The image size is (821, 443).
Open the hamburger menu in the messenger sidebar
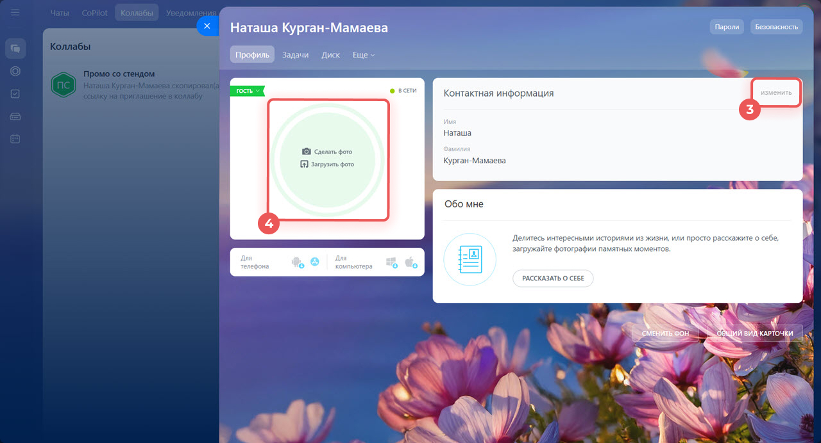pyautogui.click(x=15, y=13)
